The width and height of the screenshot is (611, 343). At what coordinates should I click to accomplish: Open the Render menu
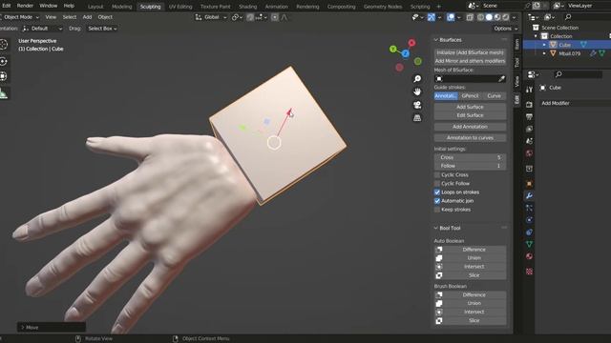(x=25, y=6)
